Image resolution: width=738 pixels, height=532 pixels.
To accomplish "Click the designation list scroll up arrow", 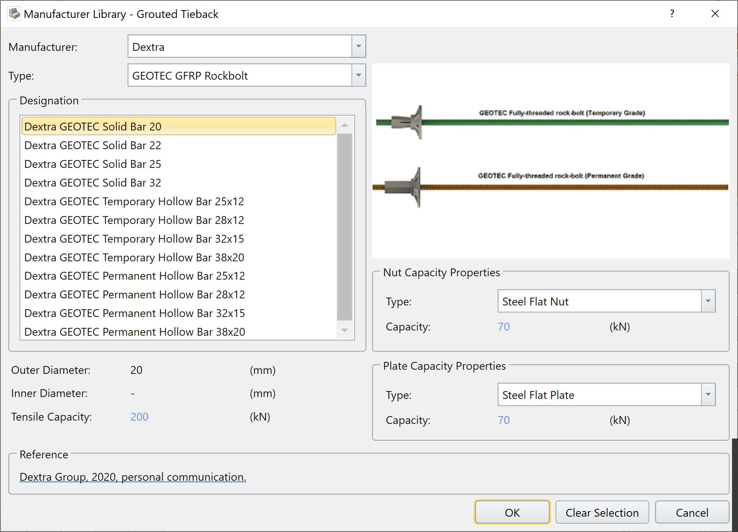I will tap(345, 125).
